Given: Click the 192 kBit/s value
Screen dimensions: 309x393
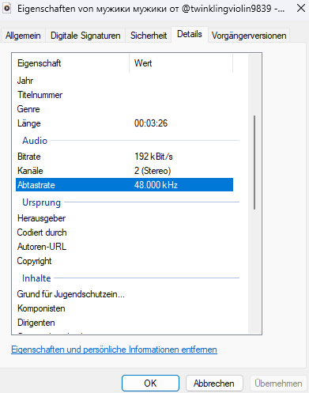Looking at the screenshot, I should coord(153,157).
